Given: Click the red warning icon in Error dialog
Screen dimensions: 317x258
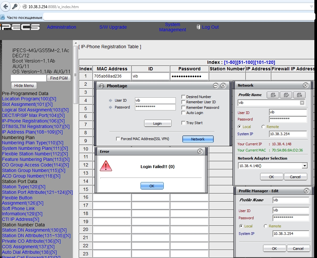Looking at the screenshot, I should point(106,166).
